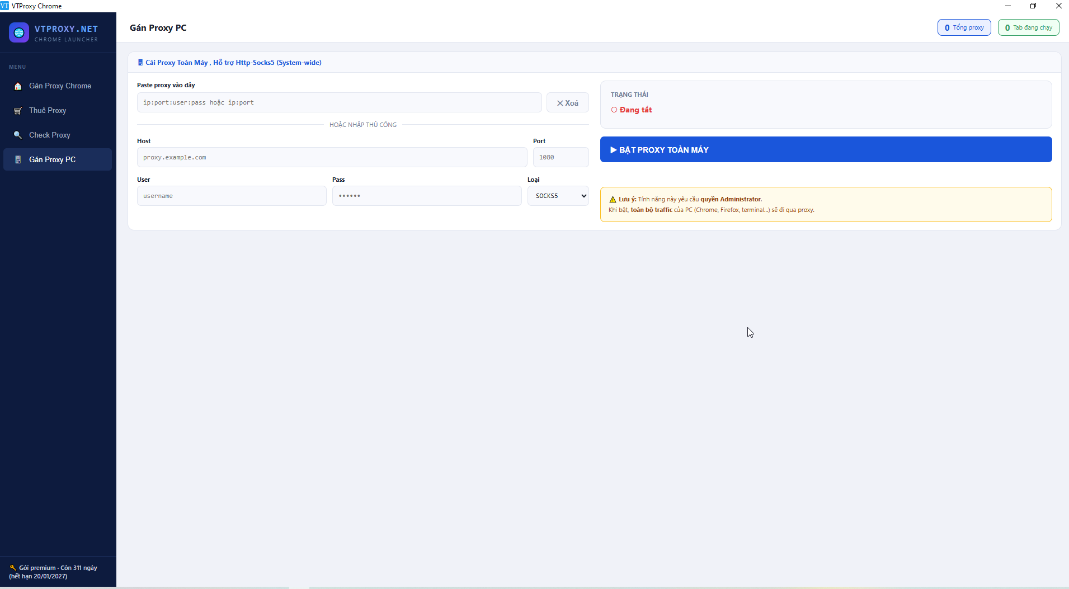Screen dimensions: 1069x589
Task: Click the device icon beside Gán Proxy PC
Action: coord(18,160)
